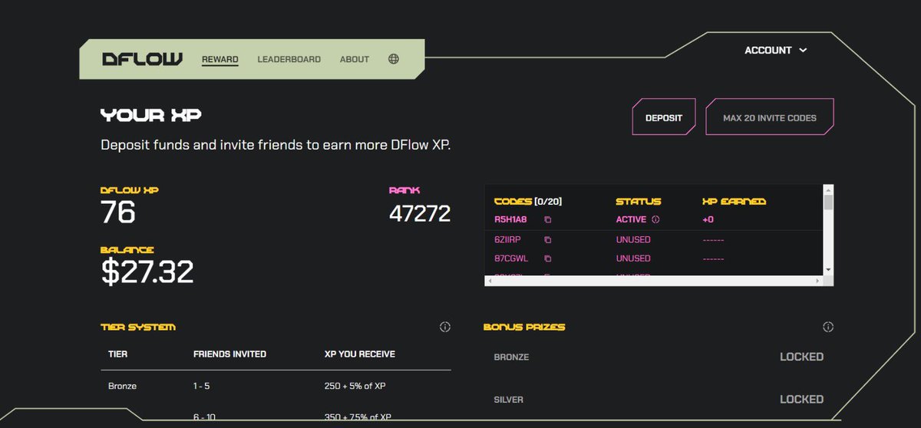This screenshot has height=428, width=921.
Task: Click the +0 XP earned value
Action: (x=708, y=219)
